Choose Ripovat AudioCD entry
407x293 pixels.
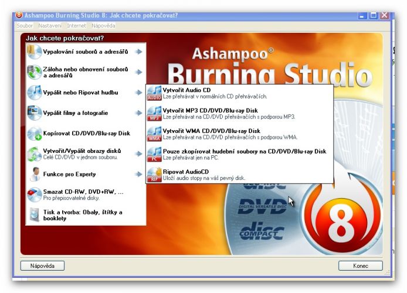coord(239,175)
